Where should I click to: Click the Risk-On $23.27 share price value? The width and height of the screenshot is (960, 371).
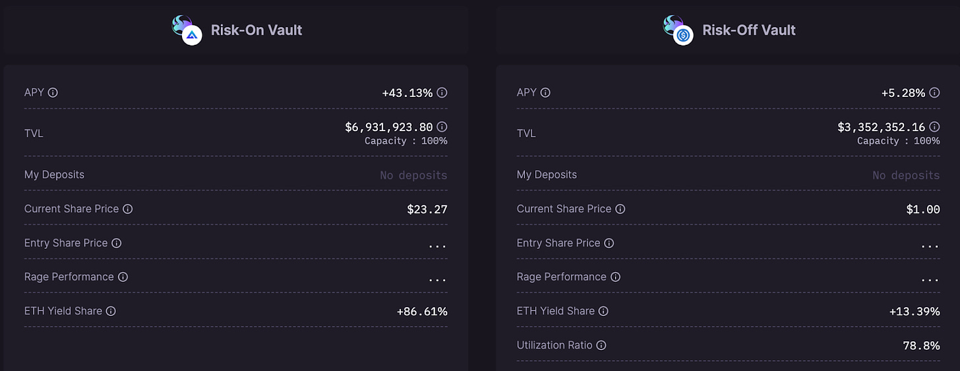click(427, 210)
